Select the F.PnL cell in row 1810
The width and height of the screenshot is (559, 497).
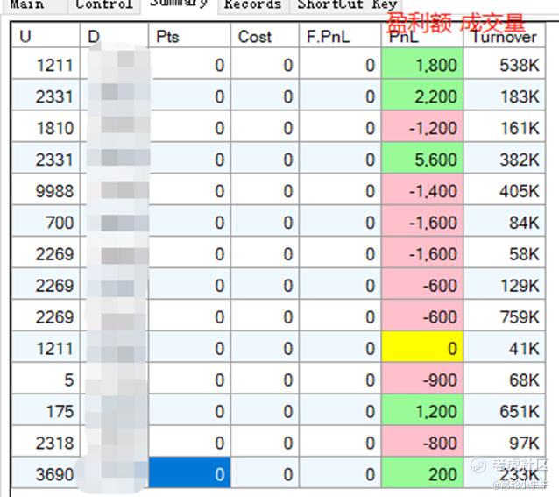tap(340, 126)
